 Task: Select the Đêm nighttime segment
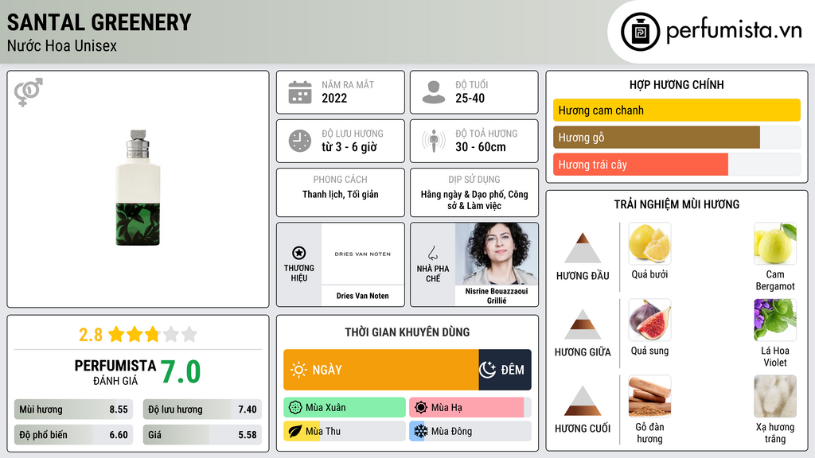[505, 370]
